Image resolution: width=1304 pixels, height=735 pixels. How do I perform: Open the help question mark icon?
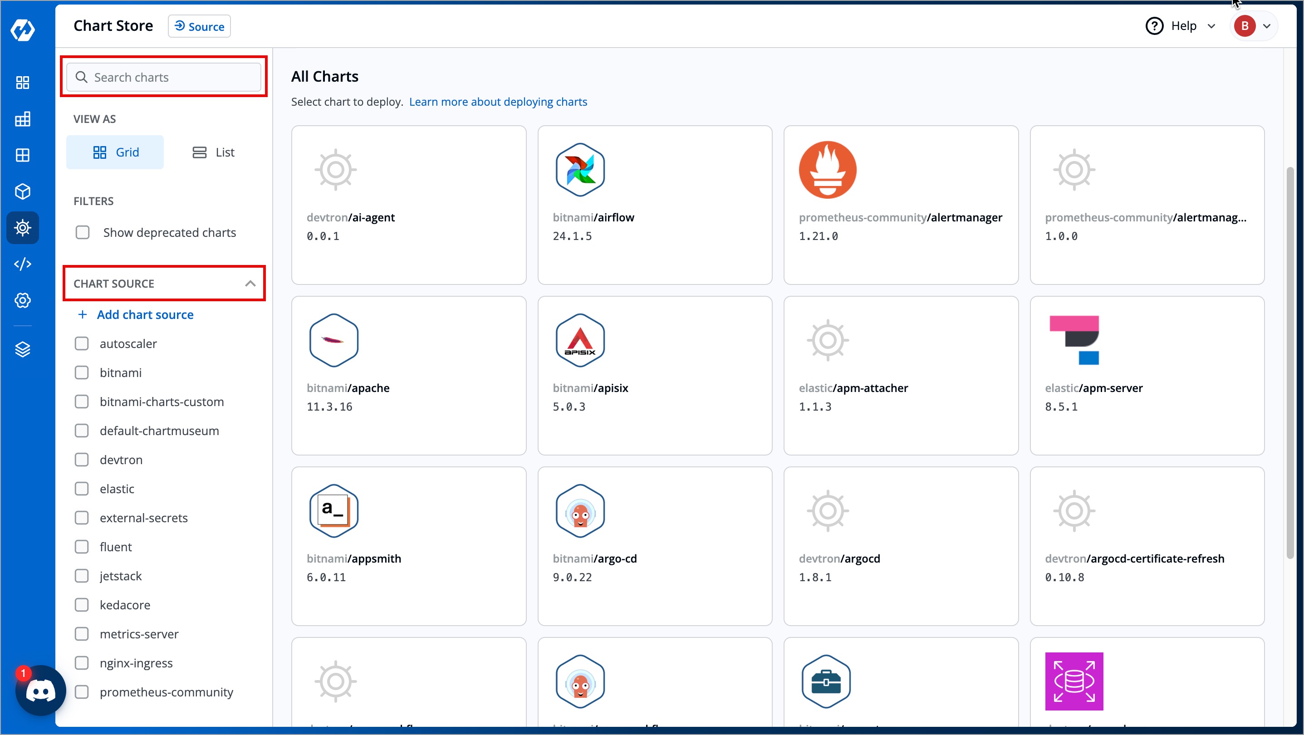tap(1154, 26)
